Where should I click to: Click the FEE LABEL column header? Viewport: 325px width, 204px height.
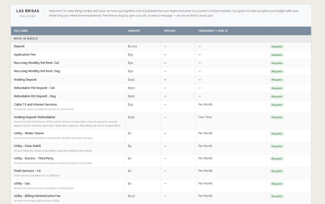point(21,31)
